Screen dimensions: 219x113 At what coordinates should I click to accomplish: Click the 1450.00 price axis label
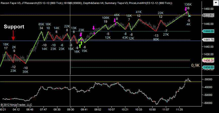pos(209,9)
